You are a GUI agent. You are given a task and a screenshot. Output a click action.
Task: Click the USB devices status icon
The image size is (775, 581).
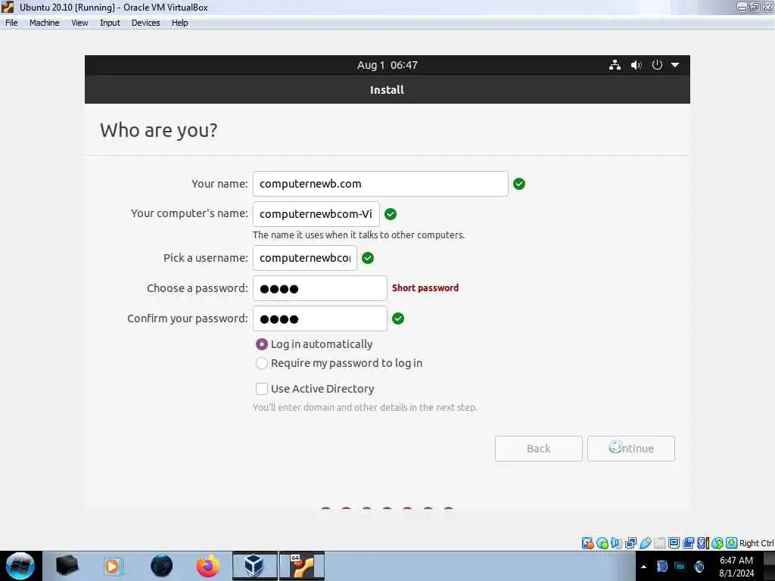point(646,543)
